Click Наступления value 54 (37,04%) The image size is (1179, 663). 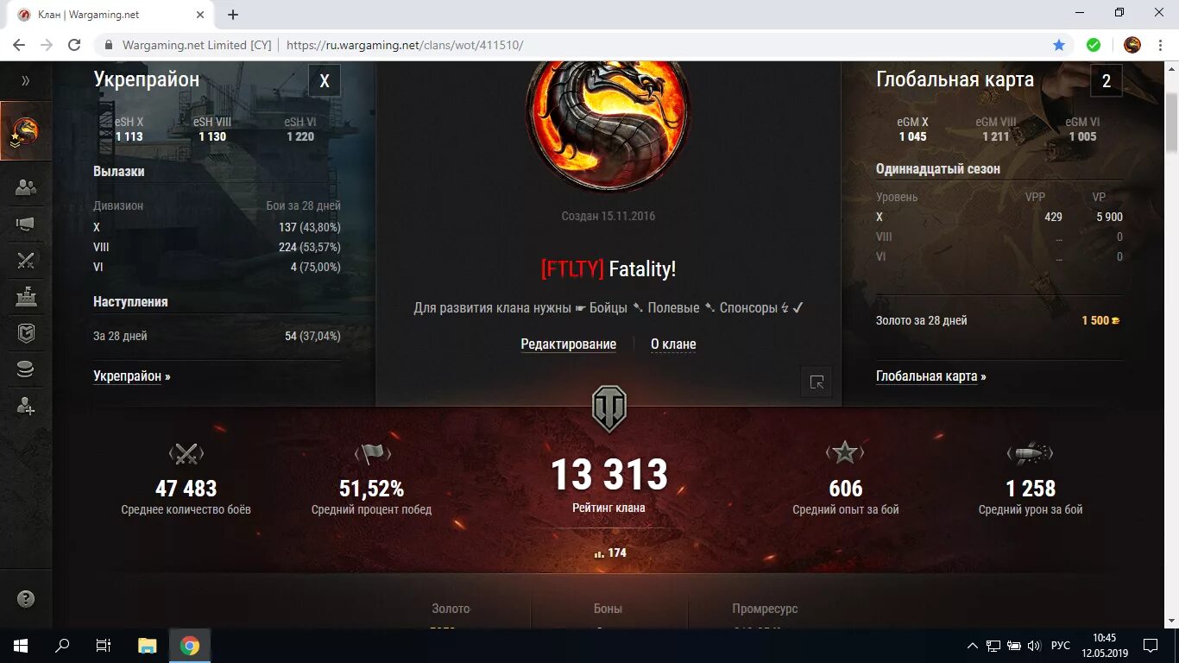click(312, 336)
